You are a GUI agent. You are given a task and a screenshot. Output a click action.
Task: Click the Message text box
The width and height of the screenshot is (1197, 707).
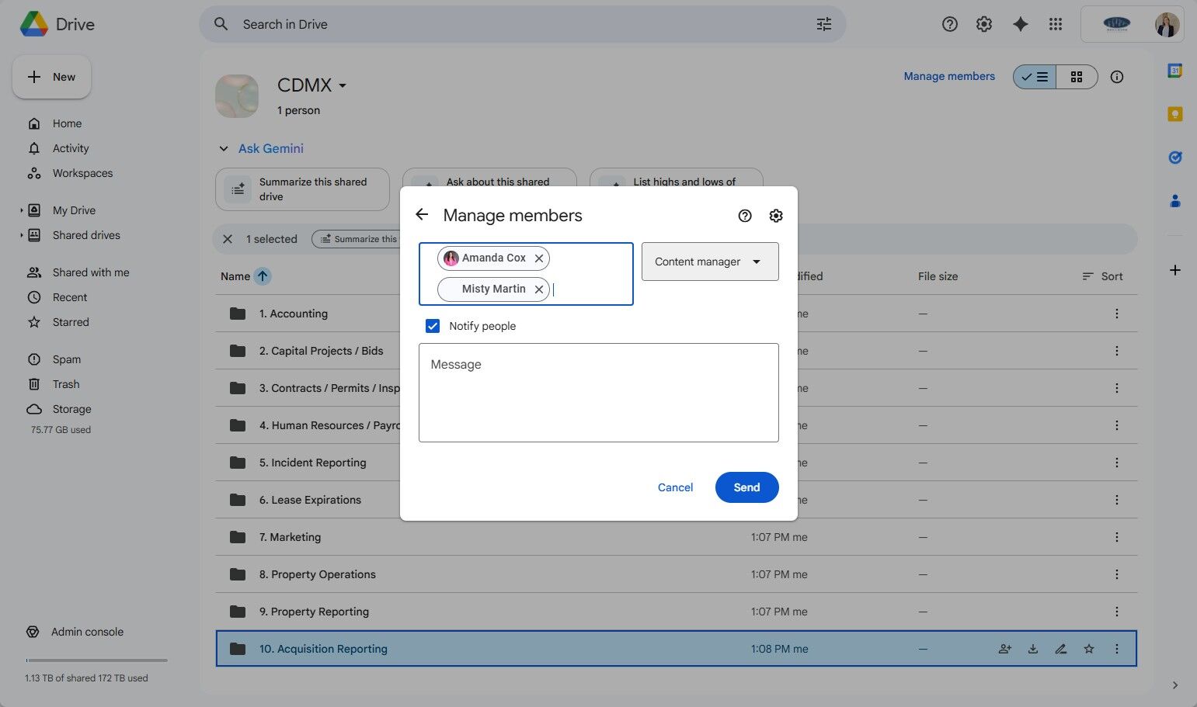point(598,393)
